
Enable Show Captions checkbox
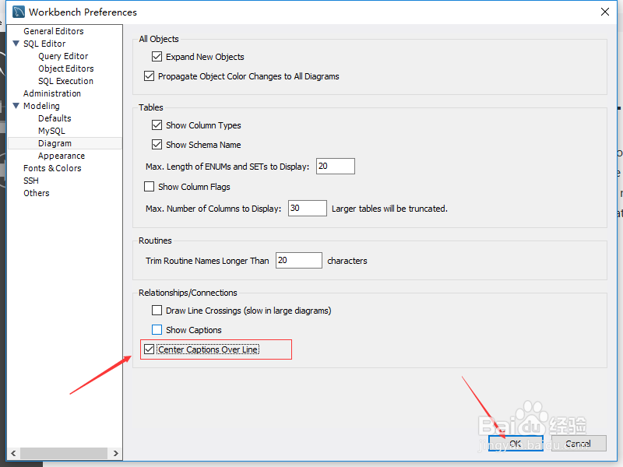pos(157,329)
